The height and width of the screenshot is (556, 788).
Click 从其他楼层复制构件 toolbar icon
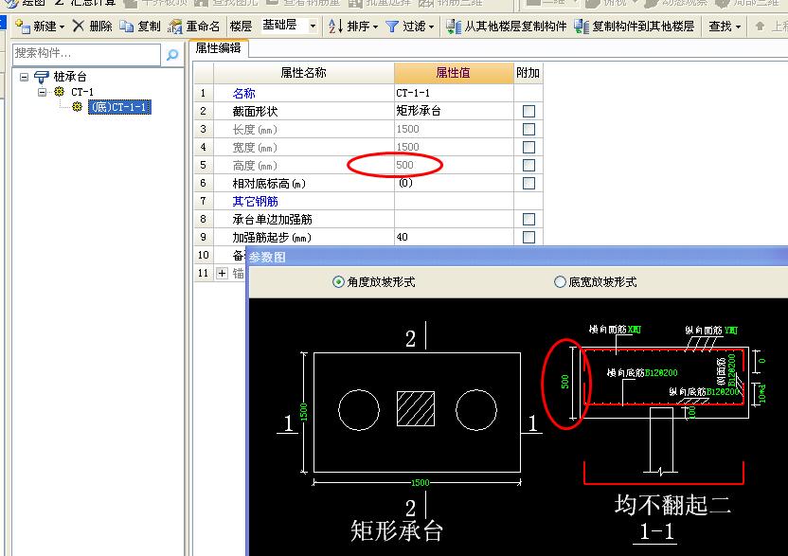[454, 27]
